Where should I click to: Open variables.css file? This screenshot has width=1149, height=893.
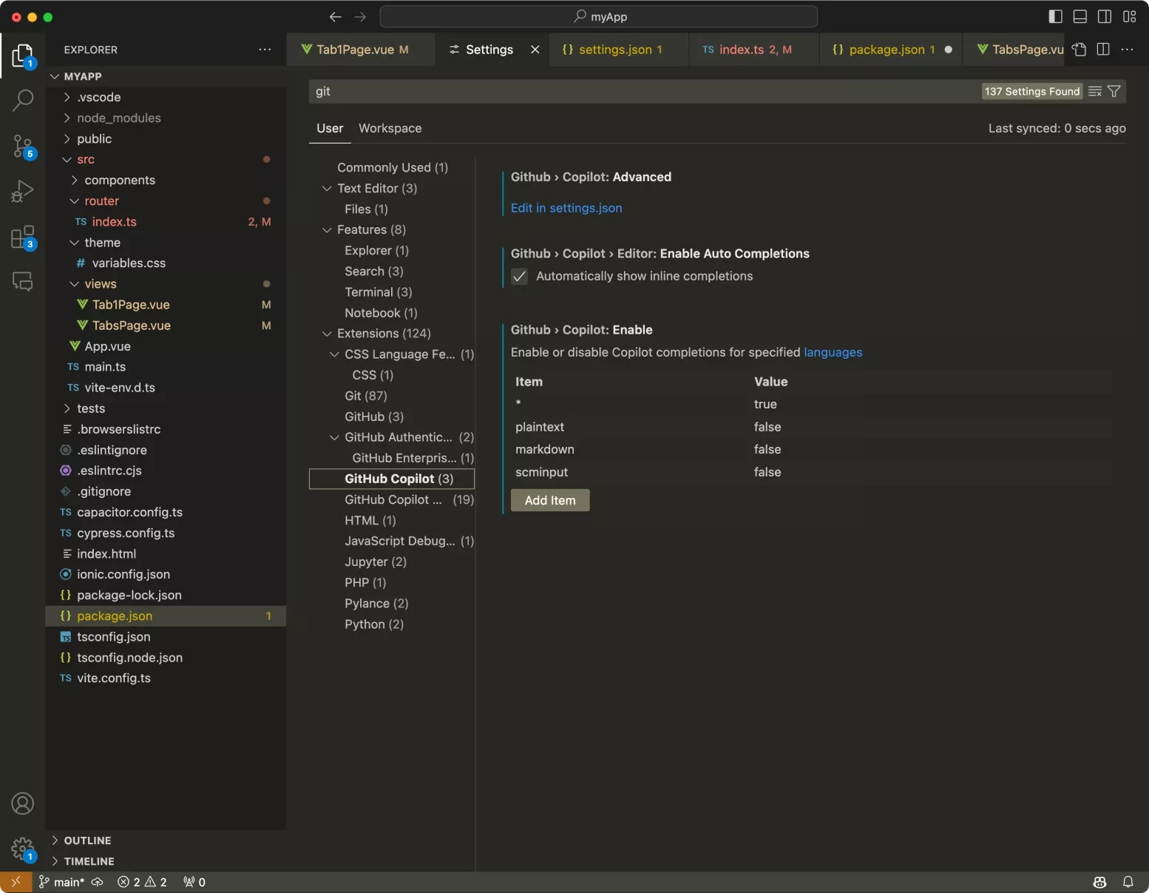166,263
